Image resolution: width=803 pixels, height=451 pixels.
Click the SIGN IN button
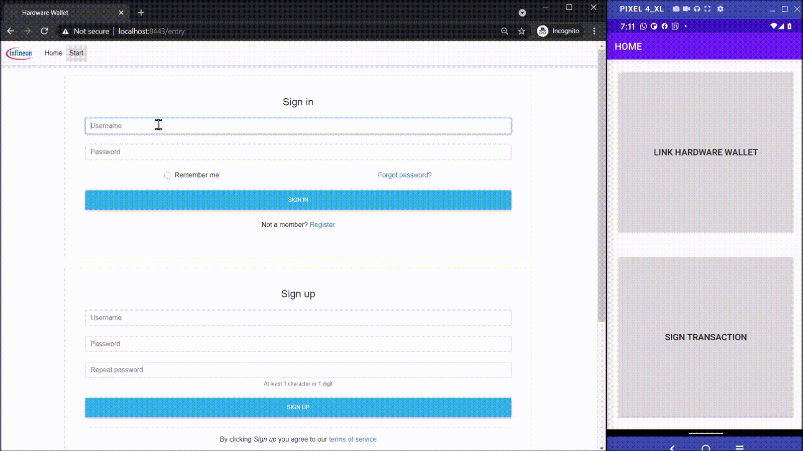click(298, 199)
